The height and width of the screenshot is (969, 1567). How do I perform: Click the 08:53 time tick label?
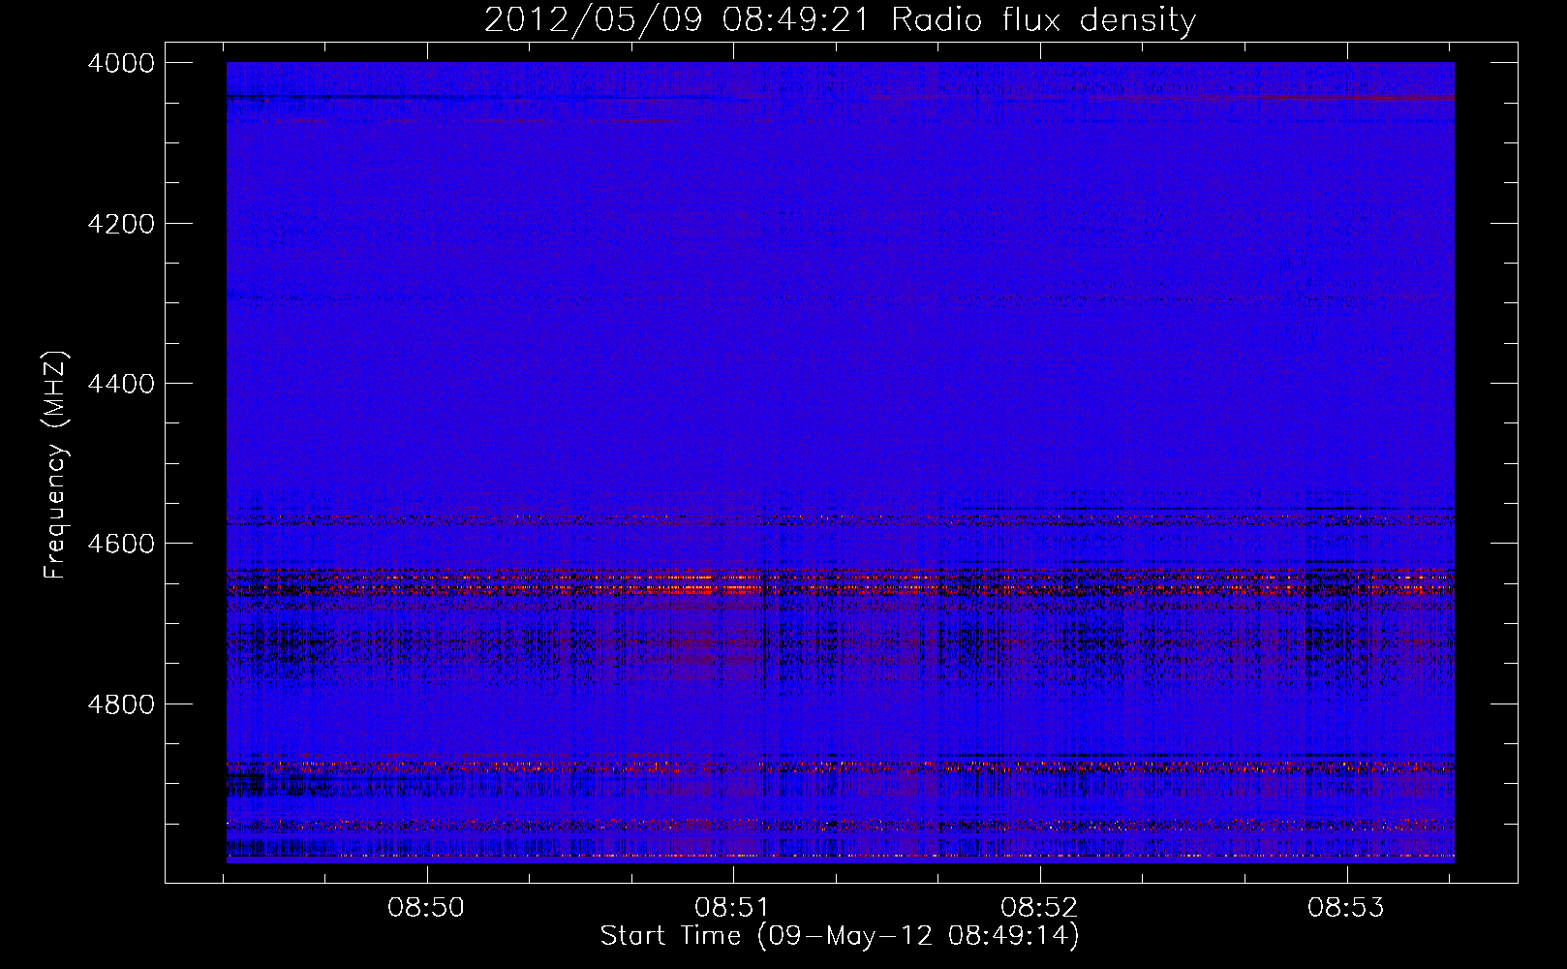(1346, 908)
